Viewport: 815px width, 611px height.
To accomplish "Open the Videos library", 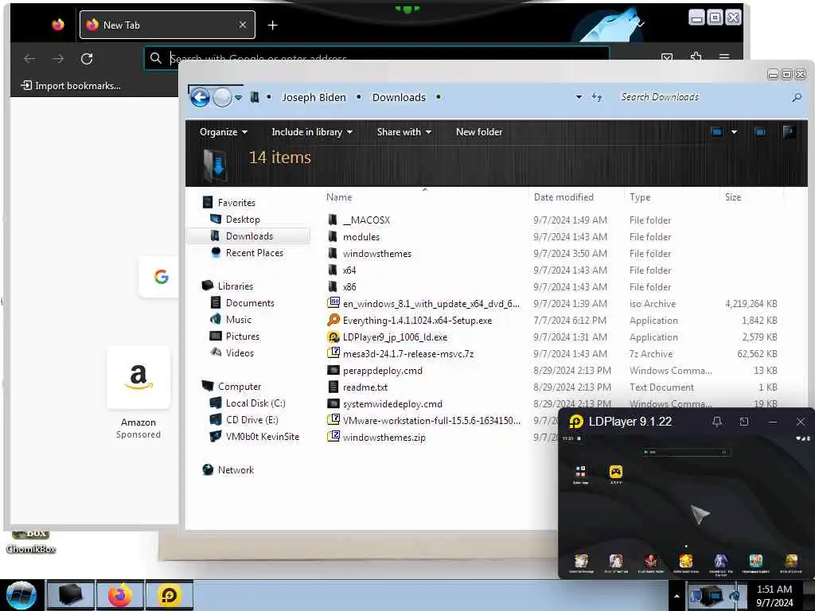I will [240, 352].
